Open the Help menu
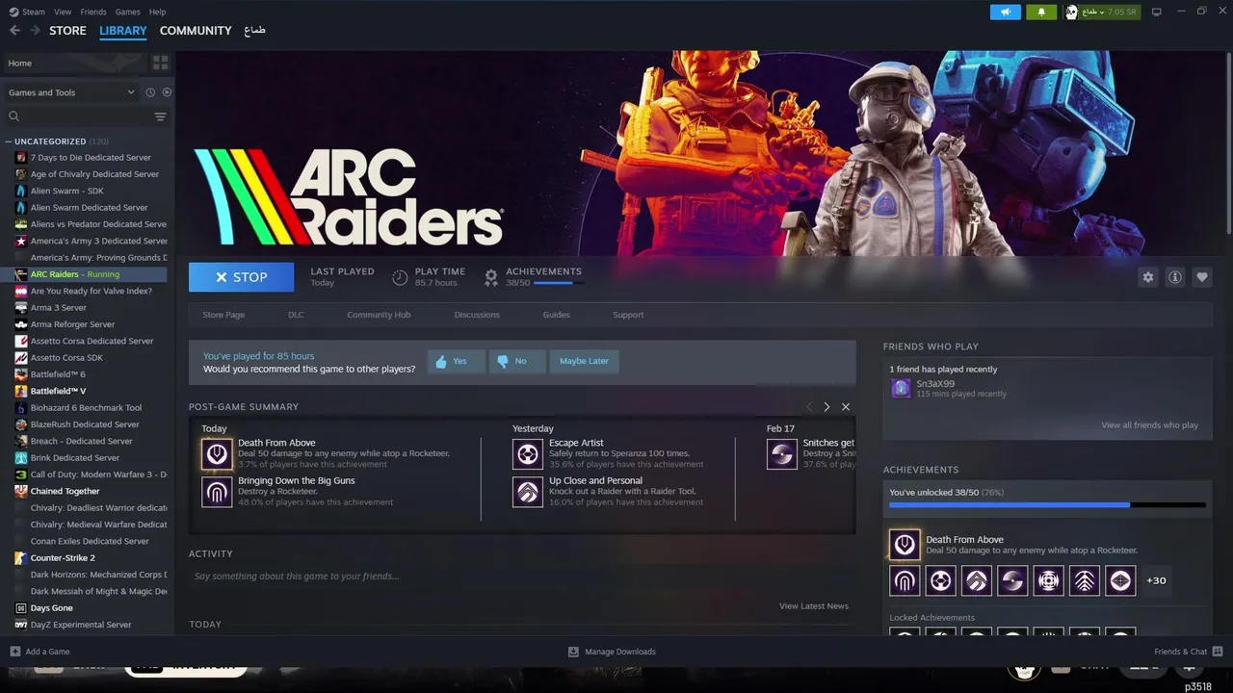Viewport: 1233px width, 693px height. click(x=157, y=12)
